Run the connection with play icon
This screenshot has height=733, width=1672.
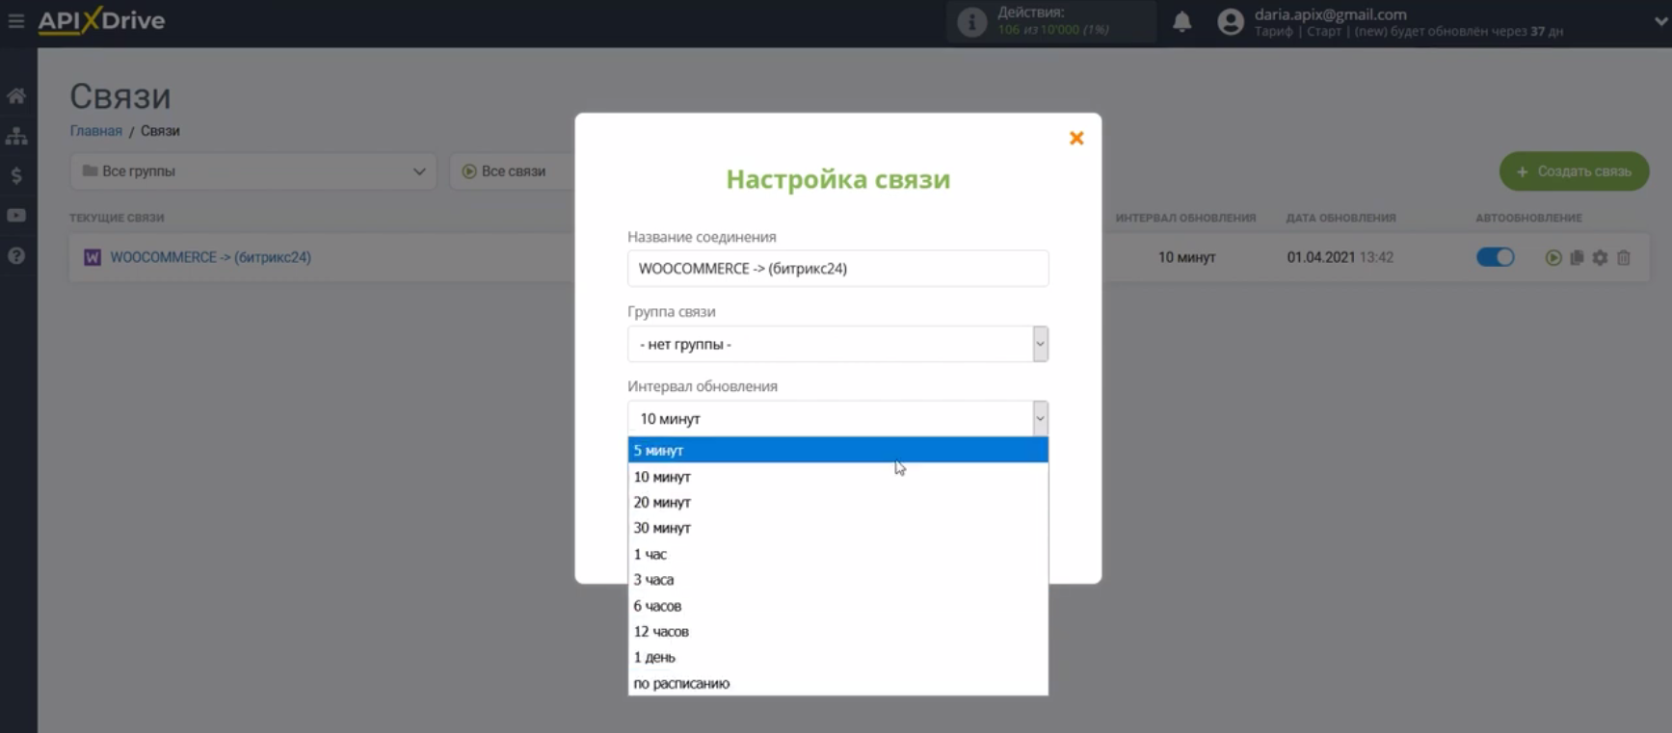[x=1553, y=257]
